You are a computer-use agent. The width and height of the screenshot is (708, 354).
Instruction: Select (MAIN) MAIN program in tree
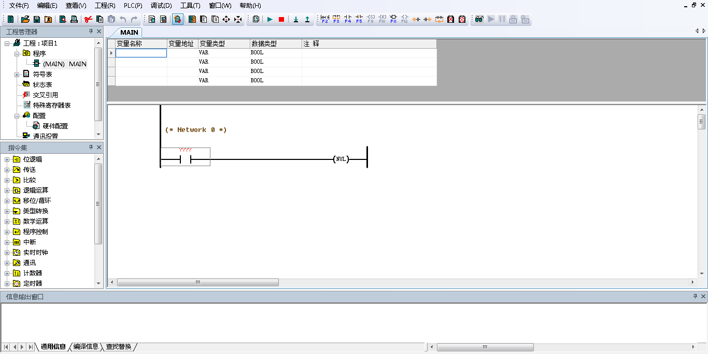pos(64,64)
